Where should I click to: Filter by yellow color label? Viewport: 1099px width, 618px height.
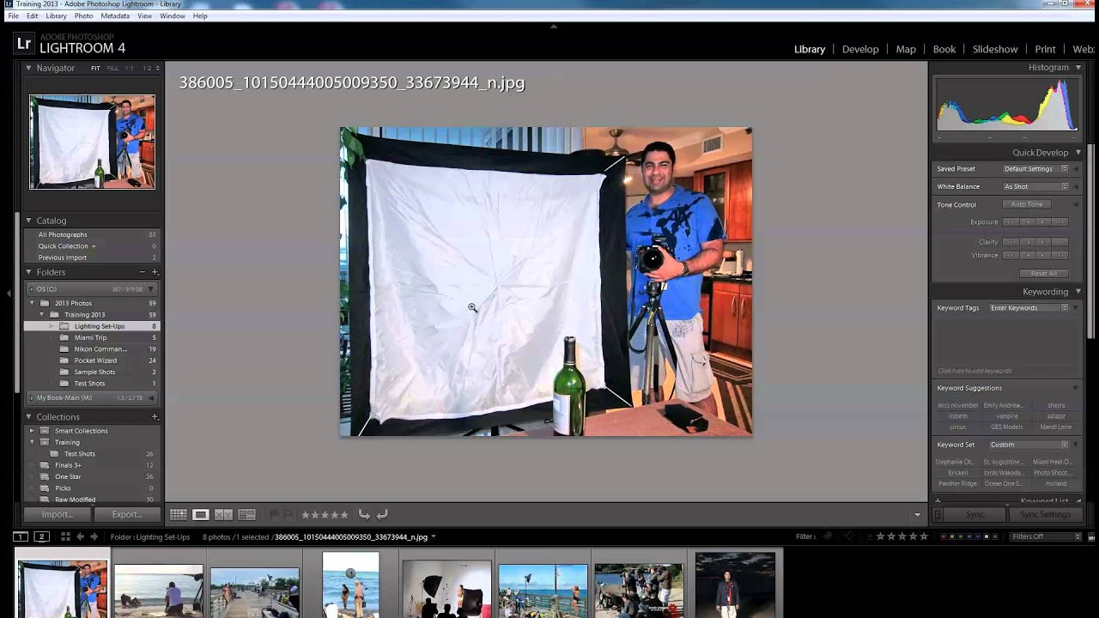952,536
